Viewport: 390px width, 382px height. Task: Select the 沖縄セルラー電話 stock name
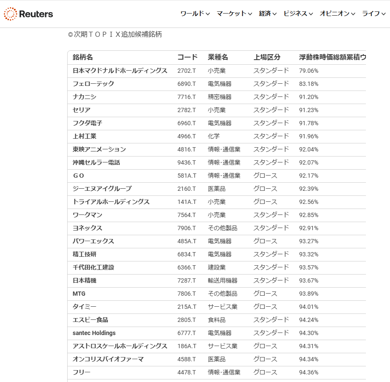96,162
